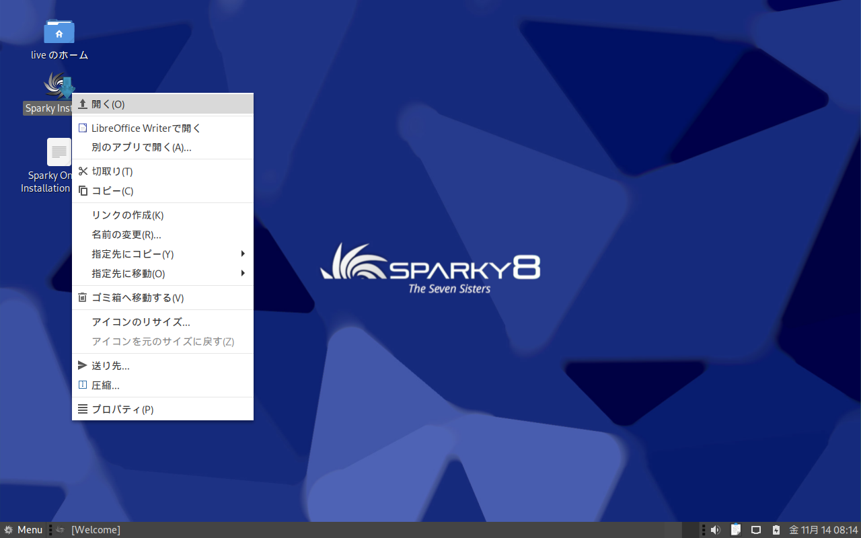Click the LibreOffice Writer document icon in menu
The image size is (861, 538).
[x=83, y=128]
